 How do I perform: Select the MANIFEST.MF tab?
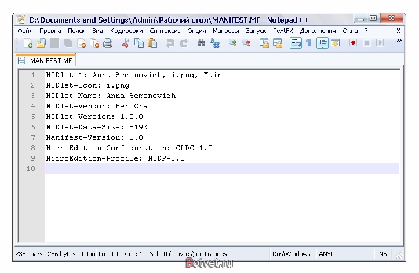coord(46,60)
